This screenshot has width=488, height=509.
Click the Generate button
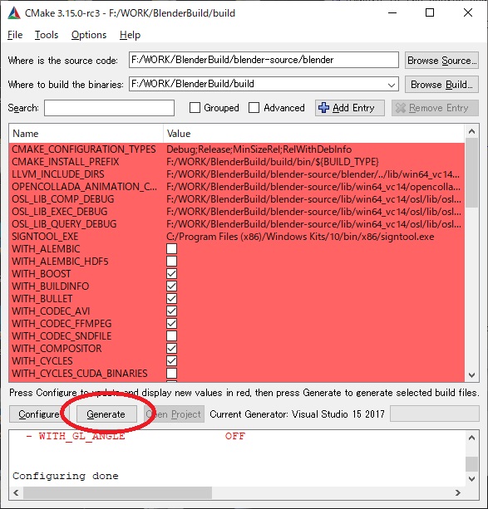106,414
